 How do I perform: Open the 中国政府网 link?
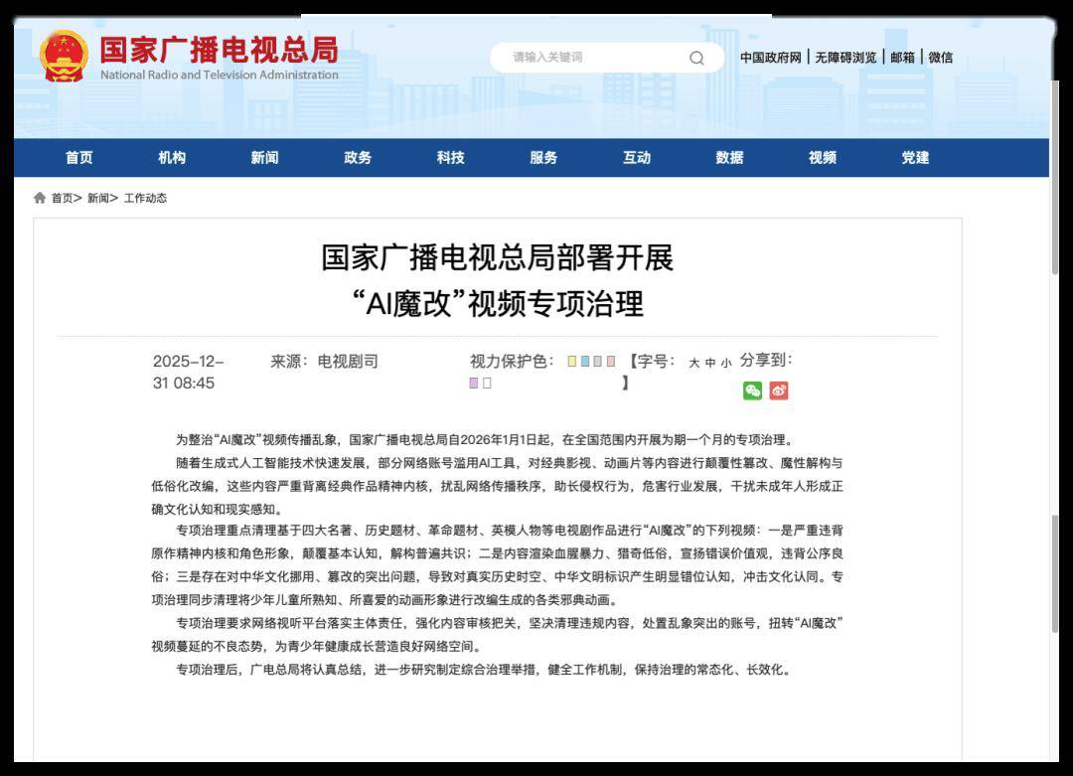[770, 58]
